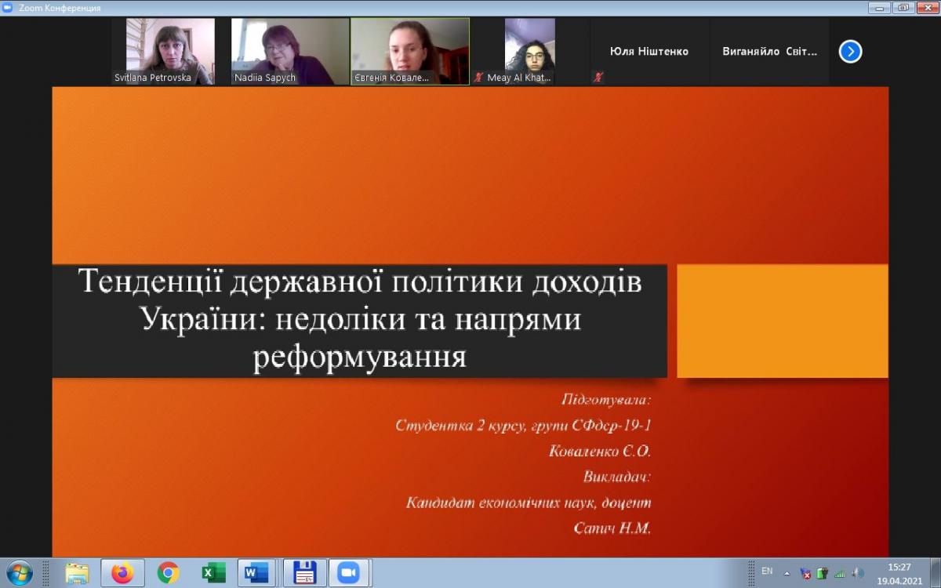Show next participants with the blue arrow
The width and height of the screenshot is (941, 588).
pyautogui.click(x=850, y=52)
